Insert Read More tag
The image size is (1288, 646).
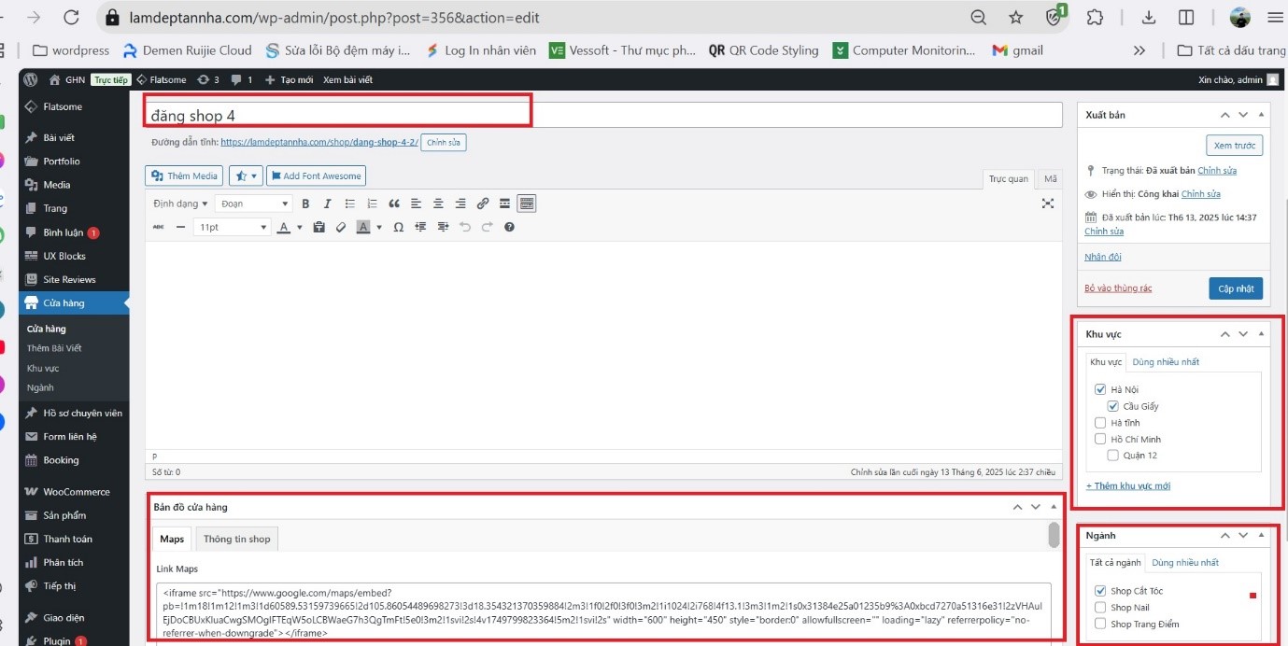tap(504, 204)
